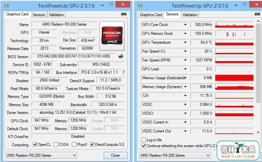Screen dimensions: 262x162
Task: Minimize the left GPU-Z window
Action: click(x=102, y=5)
